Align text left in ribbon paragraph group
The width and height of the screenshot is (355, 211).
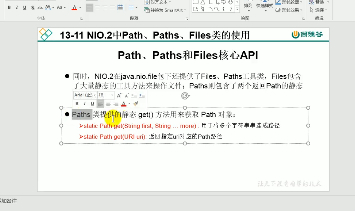pos(89,8)
